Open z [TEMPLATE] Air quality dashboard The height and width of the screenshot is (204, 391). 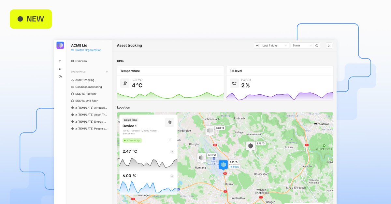click(89, 108)
